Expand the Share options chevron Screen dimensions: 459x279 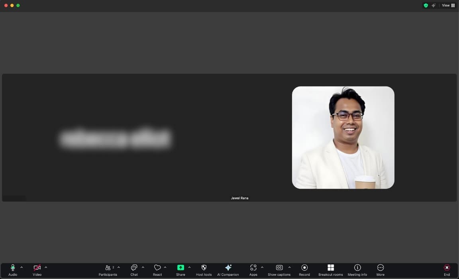(189, 267)
